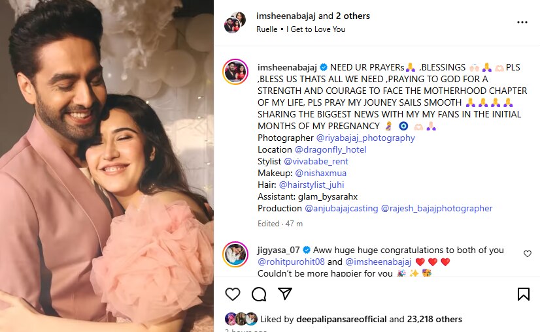Visit @anjubajajcasting production link
The image size is (540, 332).
coord(341,208)
